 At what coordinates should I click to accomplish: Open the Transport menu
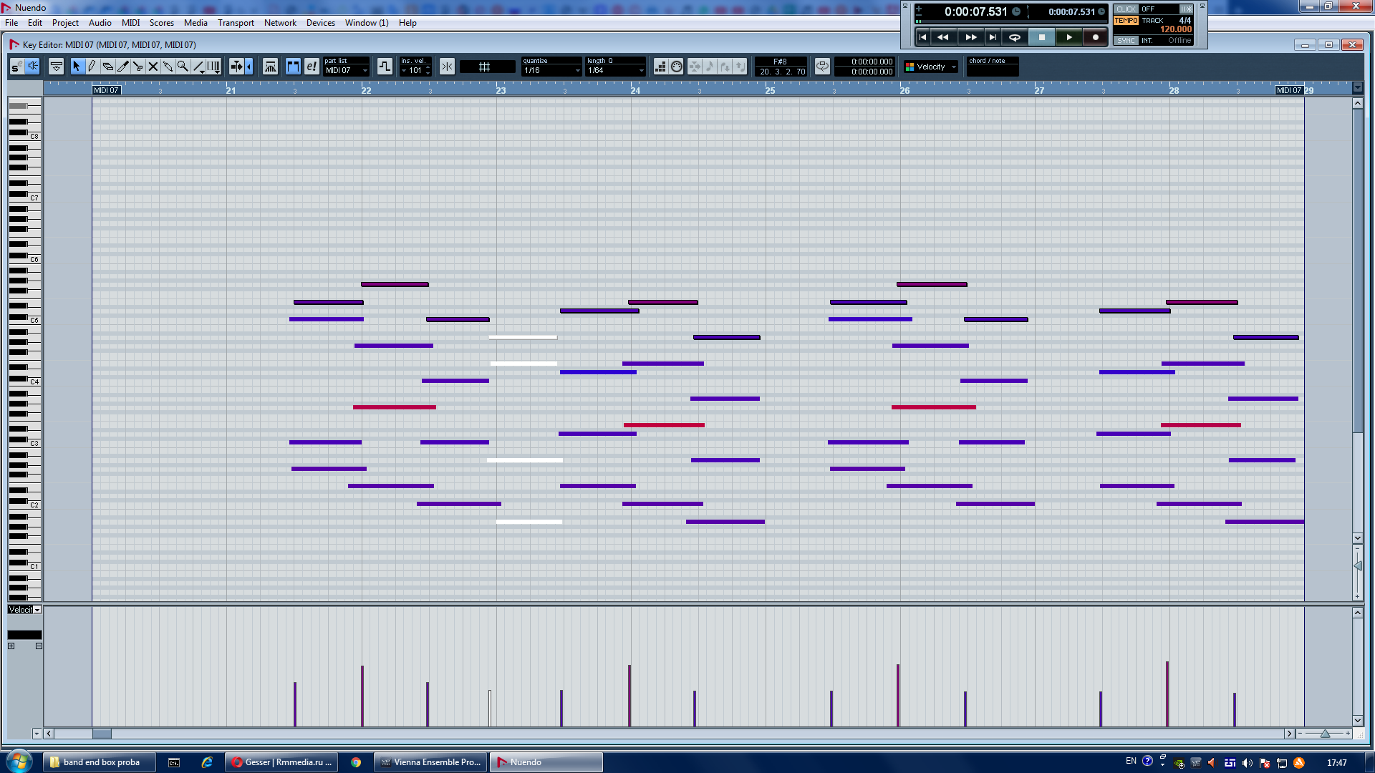pos(236,23)
